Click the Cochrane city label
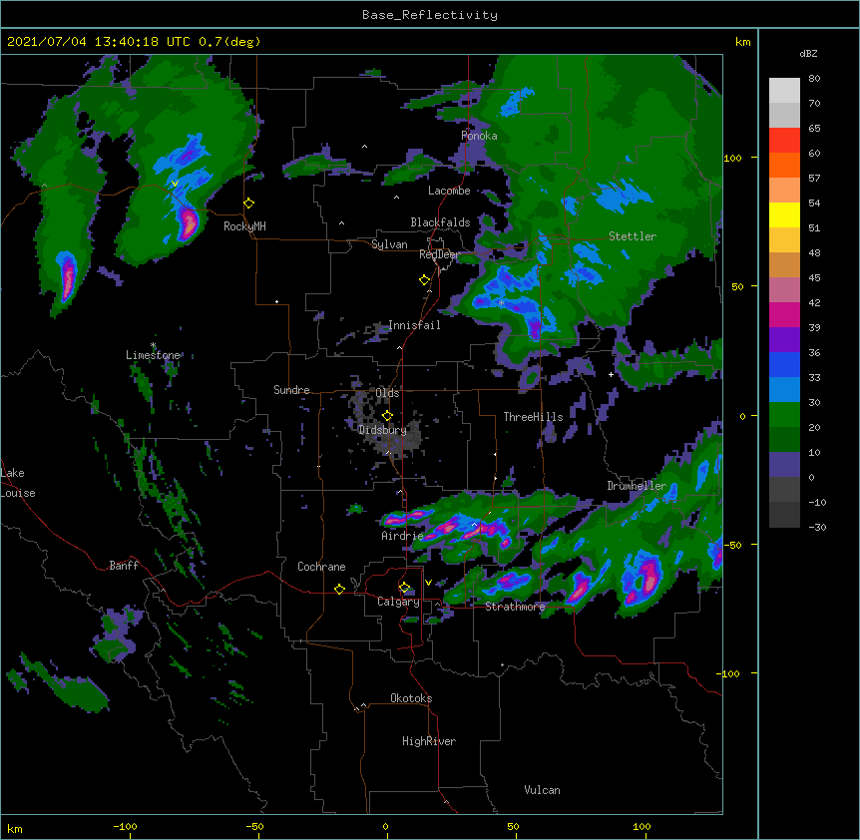This screenshot has width=860, height=840. pyautogui.click(x=321, y=567)
